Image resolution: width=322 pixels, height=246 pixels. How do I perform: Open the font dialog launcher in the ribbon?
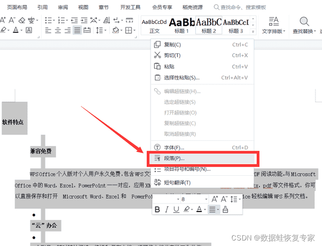click(38, 37)
